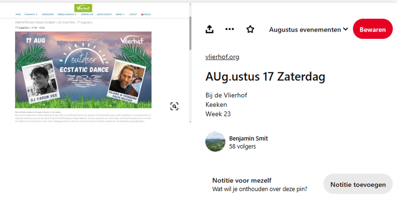The width and height of the screenshot is (397, 207).
Task: Click the Benjamin Smit name
Action: coord(248,138)
